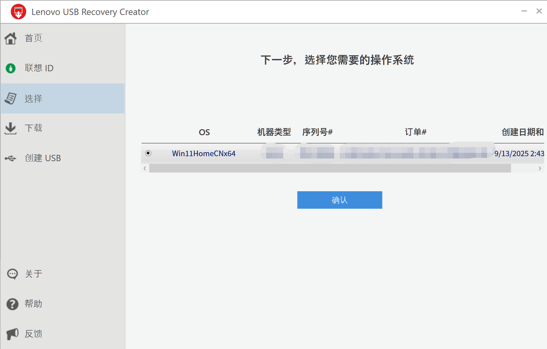This screenshot has width=547, height=349.
Task: Click the download arrow icon for 下载
Action: click(x=11, y=128)
